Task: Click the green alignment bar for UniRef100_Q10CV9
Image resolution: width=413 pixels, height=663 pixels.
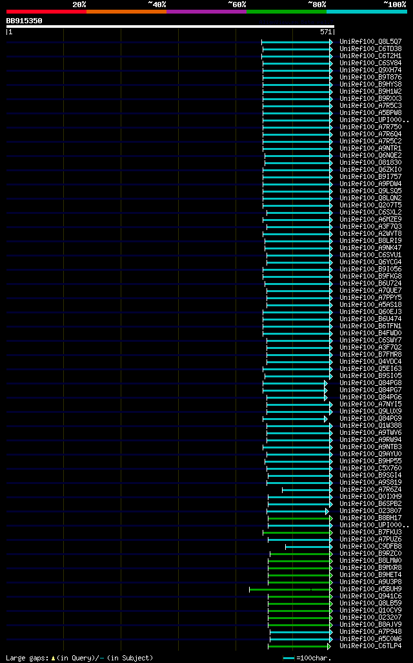Action: point(301,611)
